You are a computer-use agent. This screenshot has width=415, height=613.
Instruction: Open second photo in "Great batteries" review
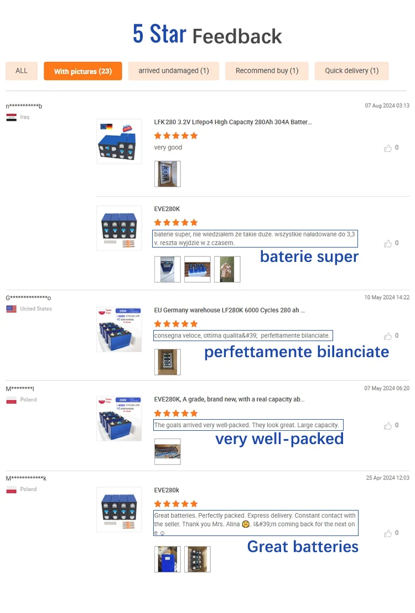[198, 559]
